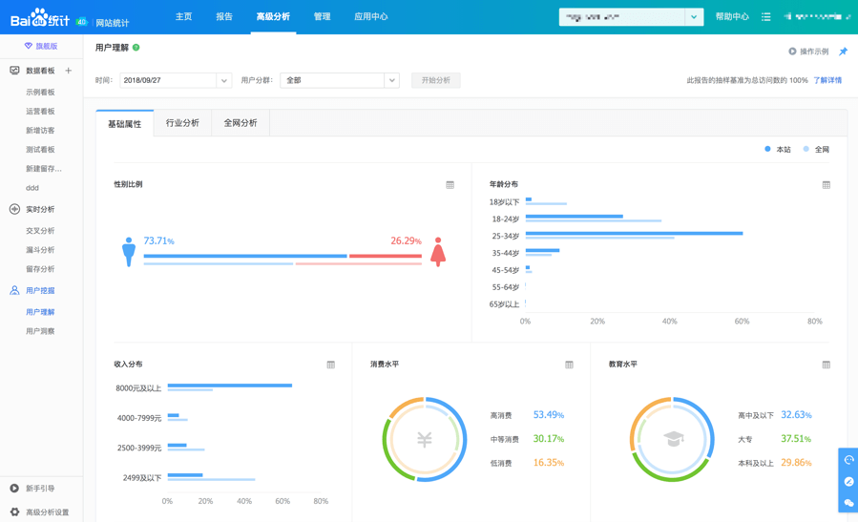Open 用户洞察 in sidebar

click(x=40, y=331)
